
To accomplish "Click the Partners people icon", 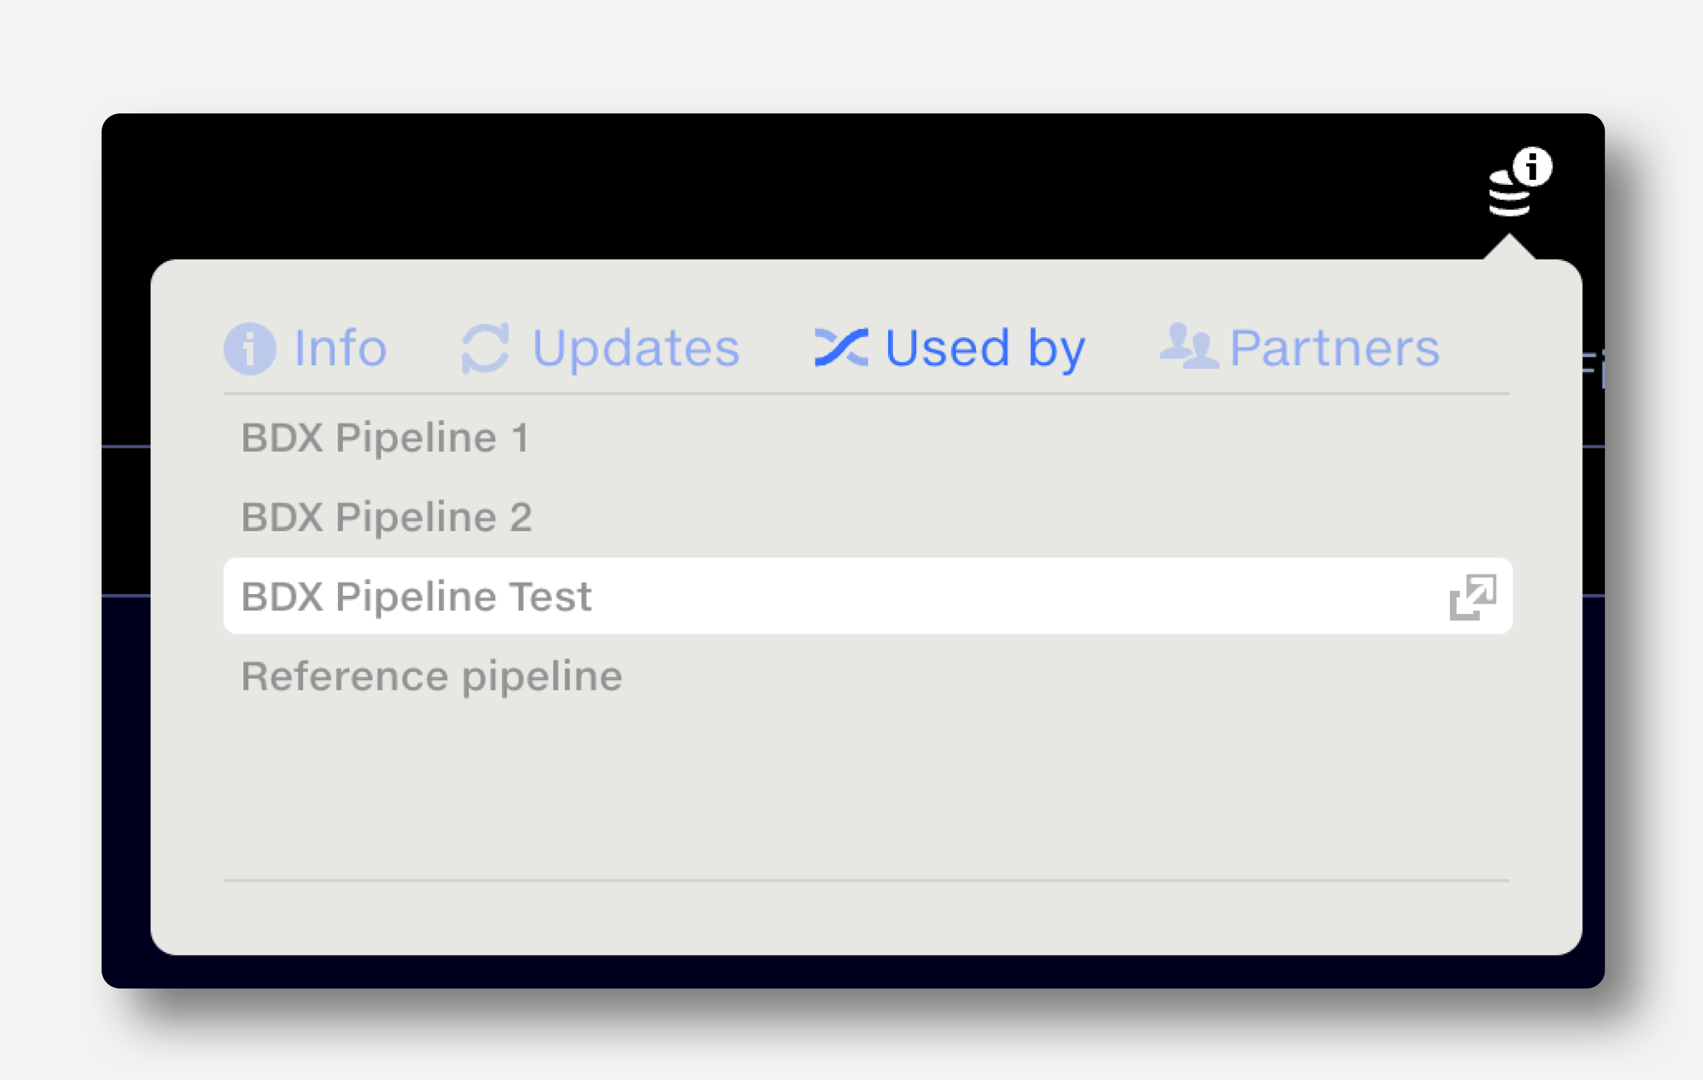I will click(1189, 346).
